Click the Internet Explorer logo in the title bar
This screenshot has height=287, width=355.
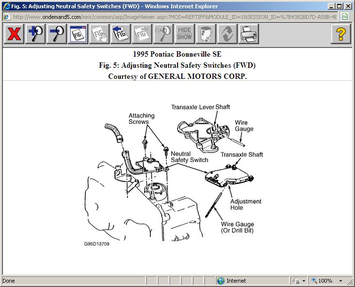[7, 6]
